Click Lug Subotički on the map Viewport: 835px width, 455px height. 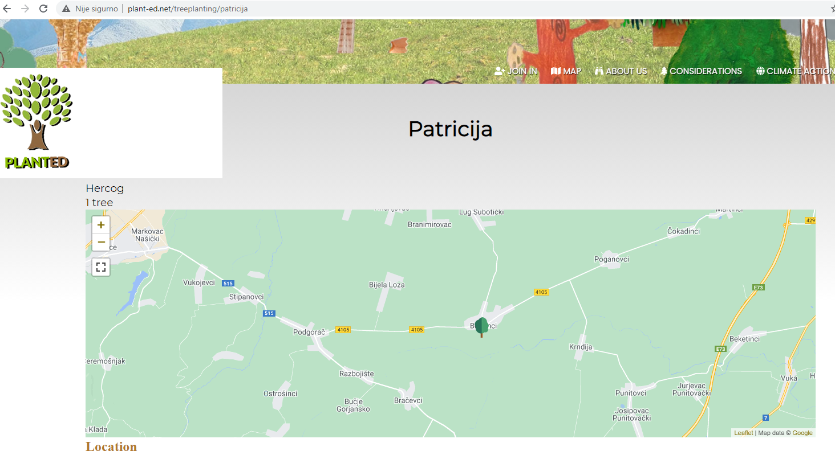click(x=482, y=212)
